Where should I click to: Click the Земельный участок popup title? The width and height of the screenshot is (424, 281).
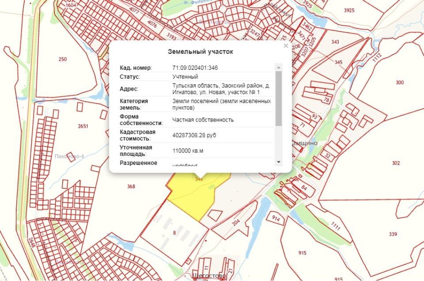tap(201, 52)
